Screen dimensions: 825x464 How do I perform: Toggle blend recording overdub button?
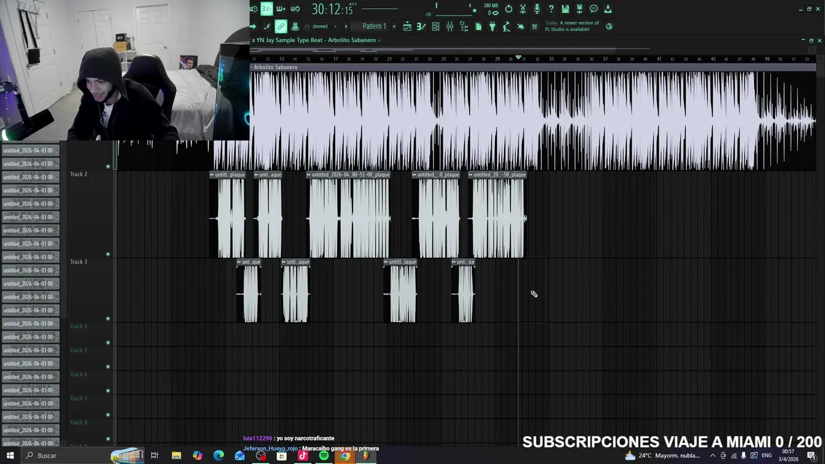click(280, 9)
